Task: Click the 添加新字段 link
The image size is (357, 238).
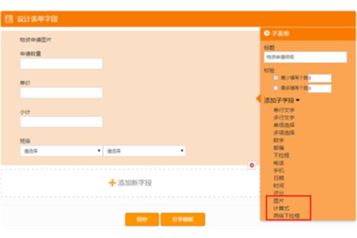Action: pyautogui.click(x=134, y=183)
